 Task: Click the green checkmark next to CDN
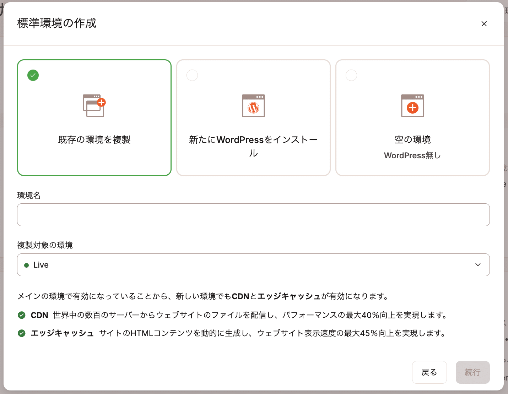pyautogui.click(x=22, y=314)
